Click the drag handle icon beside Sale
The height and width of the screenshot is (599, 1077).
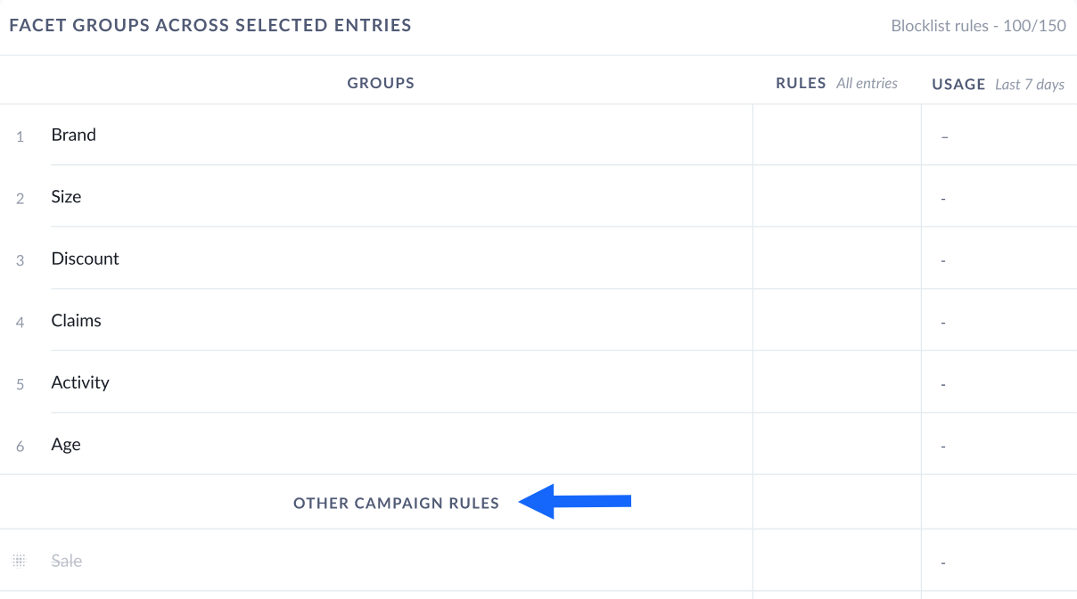tap(20, 561)
